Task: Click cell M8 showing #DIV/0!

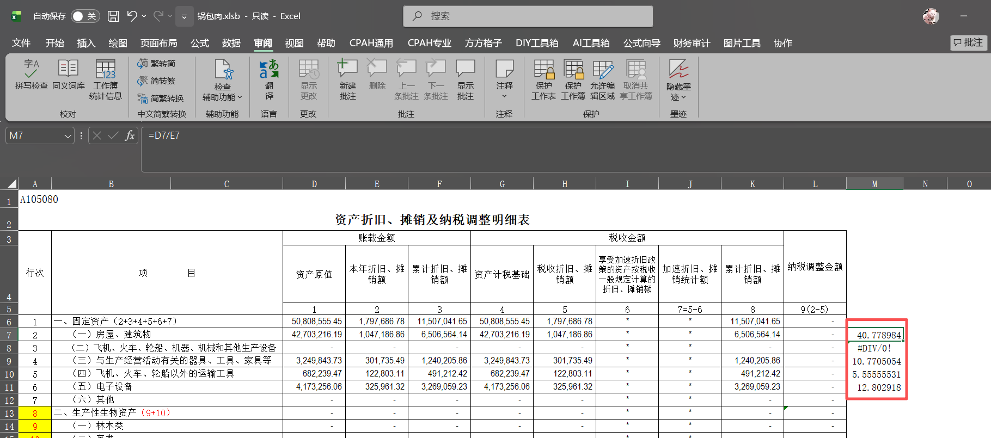Action: point(874,348)
